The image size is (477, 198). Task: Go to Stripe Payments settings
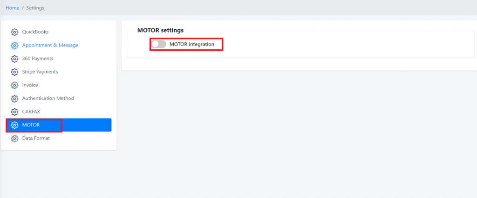coord(40,72)
